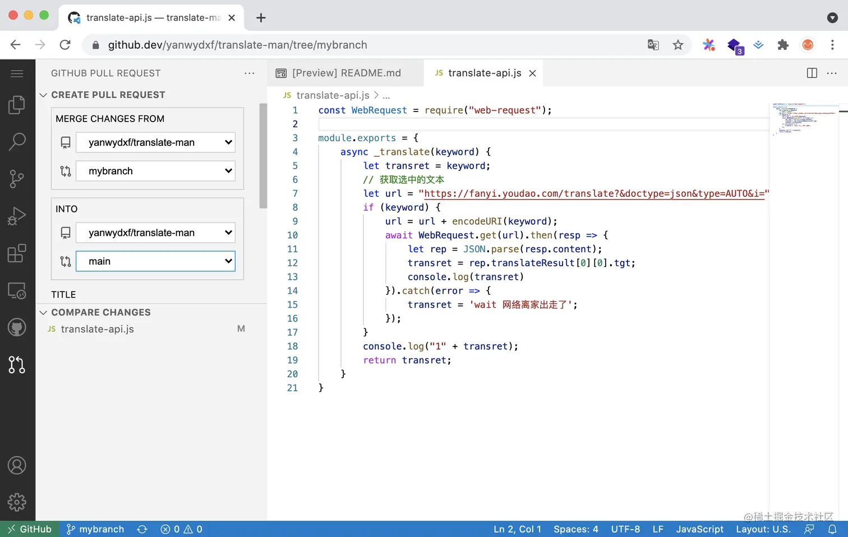Select the translate-api.js browser tab

tap(151, 18)
